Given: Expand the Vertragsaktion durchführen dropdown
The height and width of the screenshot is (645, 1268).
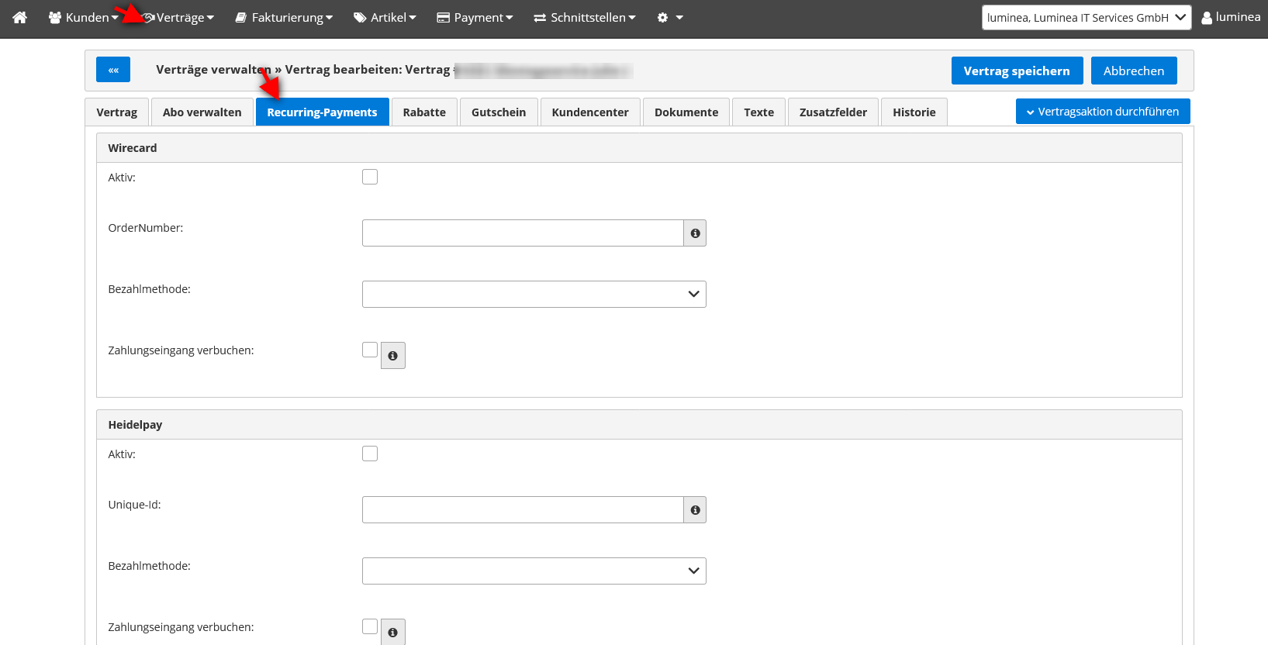Looking at the screenshot, I should 1102,112.
